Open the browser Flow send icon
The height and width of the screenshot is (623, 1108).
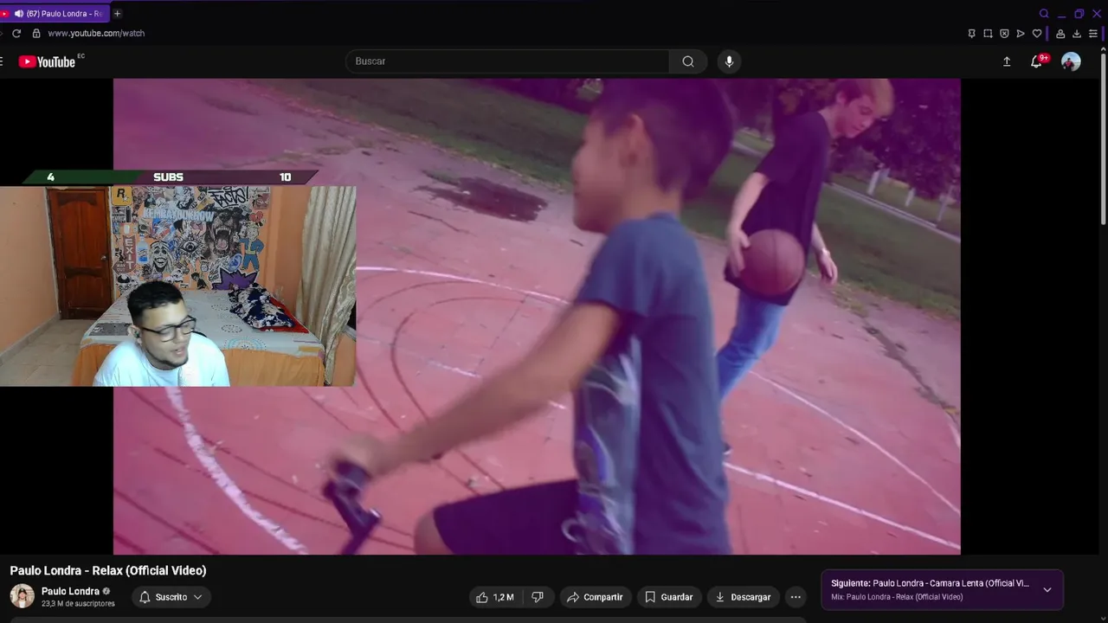coord(1021,34)
